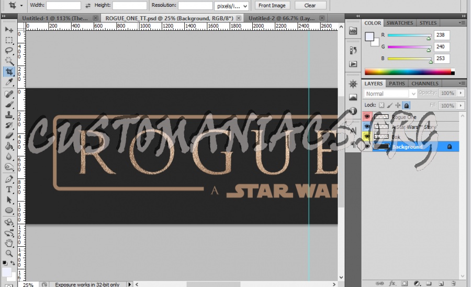This screenshot has height=287, width=471.
Task: Select the History Brush tool
Action: (x=9, y=125)
